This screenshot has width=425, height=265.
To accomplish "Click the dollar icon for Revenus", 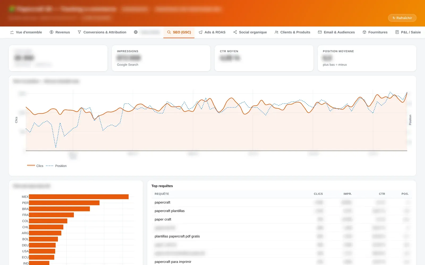I will (x=52, y=32).
